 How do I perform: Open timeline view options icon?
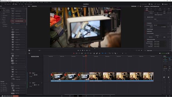(29, 53)
